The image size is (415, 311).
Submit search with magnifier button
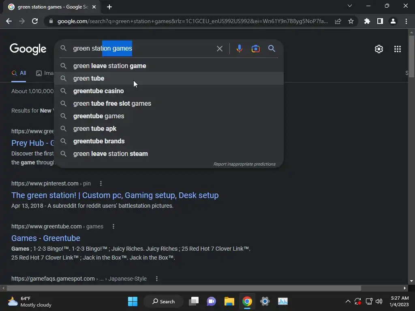pyautogui.click(x=272, y=49)
